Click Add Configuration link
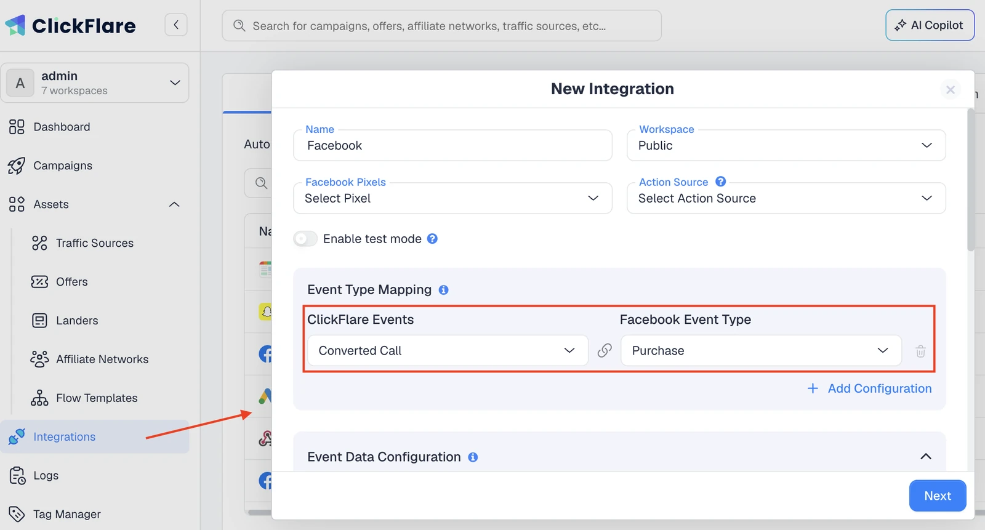985x530 pixels. [x=880, y=388]
